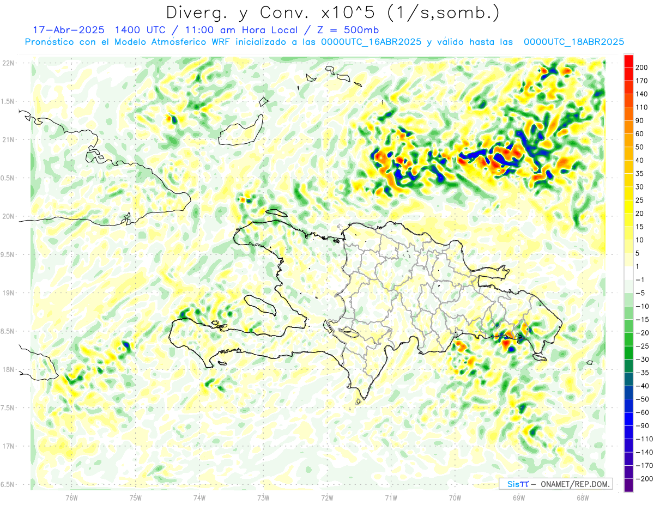Click the 68W longitude label
The image size is (654, 505).
[582, 497]
